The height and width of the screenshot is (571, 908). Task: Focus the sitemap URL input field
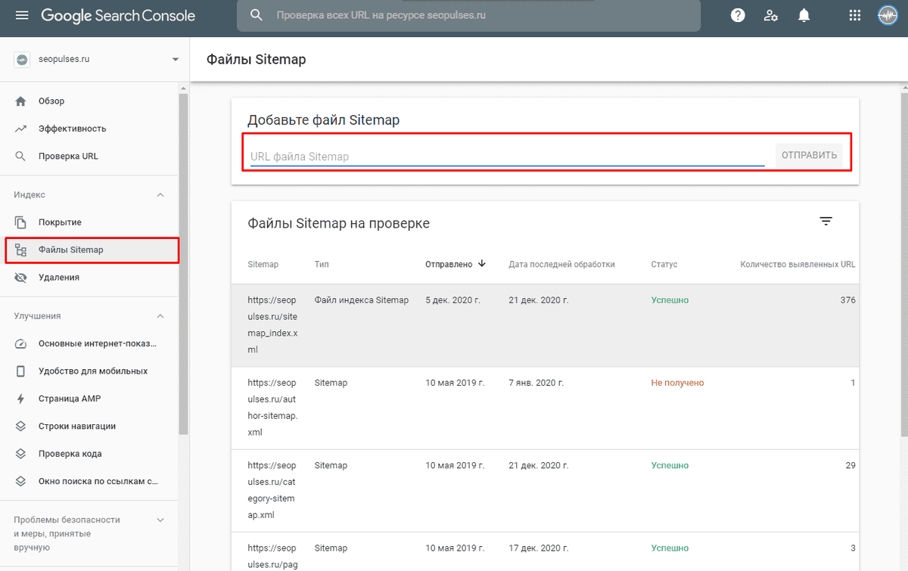point(507,157)
